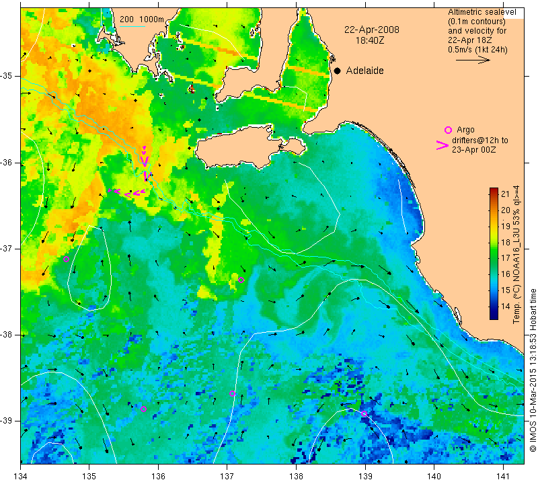The width and height of the screenshot is (538, 484).
Task: Click the Argo float marker near 137.2E, 37.4S
Action: point(241,280)
